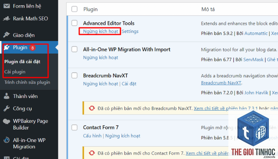
Task: Tick the Advanced Editor Tools checkbox
Action: click(x=75, y=23)
